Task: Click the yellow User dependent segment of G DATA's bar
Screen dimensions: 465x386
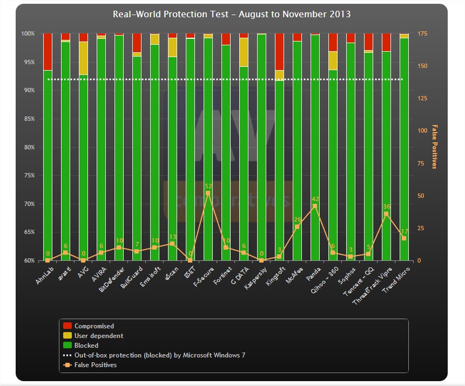Action: click(x=244, y=52)
